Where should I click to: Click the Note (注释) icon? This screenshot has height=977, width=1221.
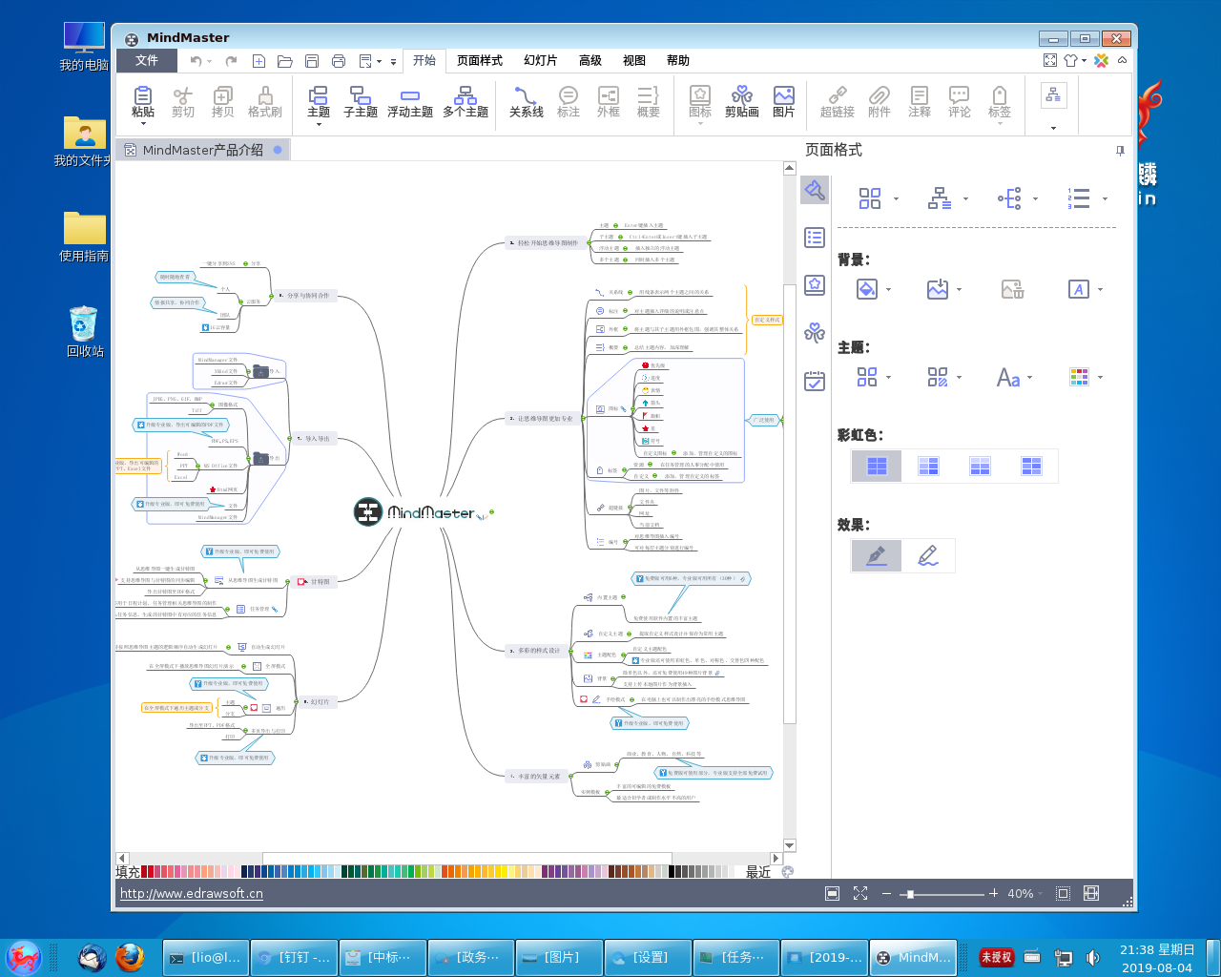pos(920,95)
